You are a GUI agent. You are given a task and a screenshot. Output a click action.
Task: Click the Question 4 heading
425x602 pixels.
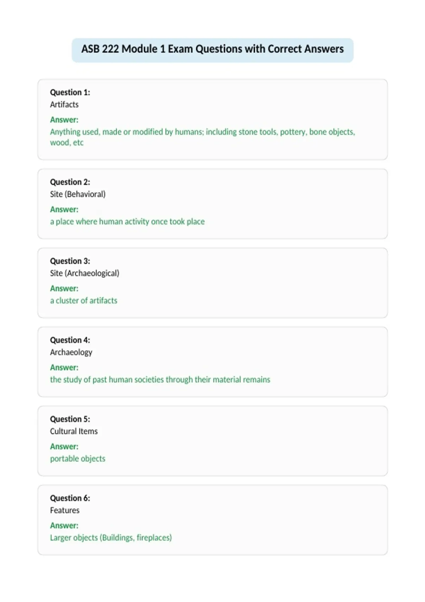pos(70,340)
